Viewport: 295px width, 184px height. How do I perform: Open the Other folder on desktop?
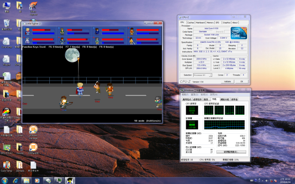pos(20,131)
